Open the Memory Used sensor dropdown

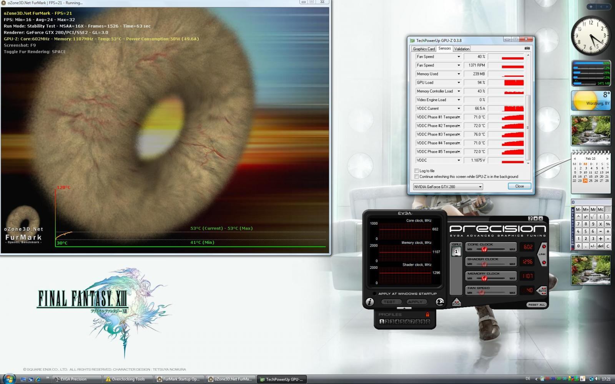459,74
